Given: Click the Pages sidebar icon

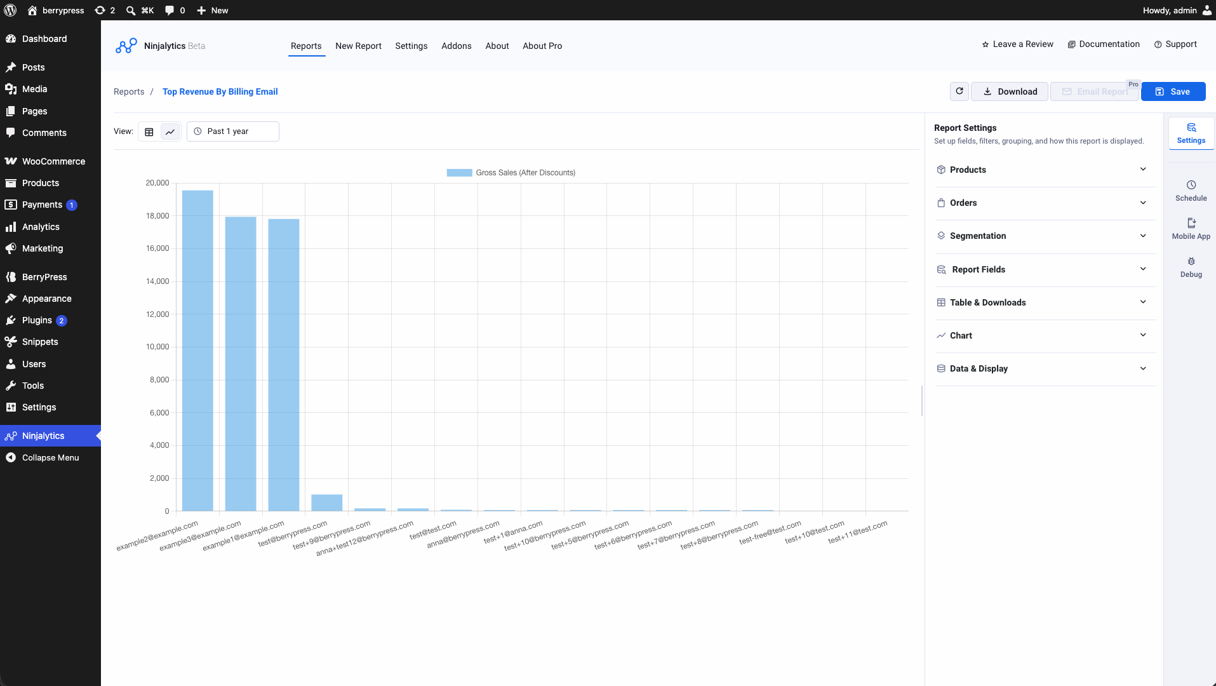Looking at the screenshot, I should pos(11,111).
